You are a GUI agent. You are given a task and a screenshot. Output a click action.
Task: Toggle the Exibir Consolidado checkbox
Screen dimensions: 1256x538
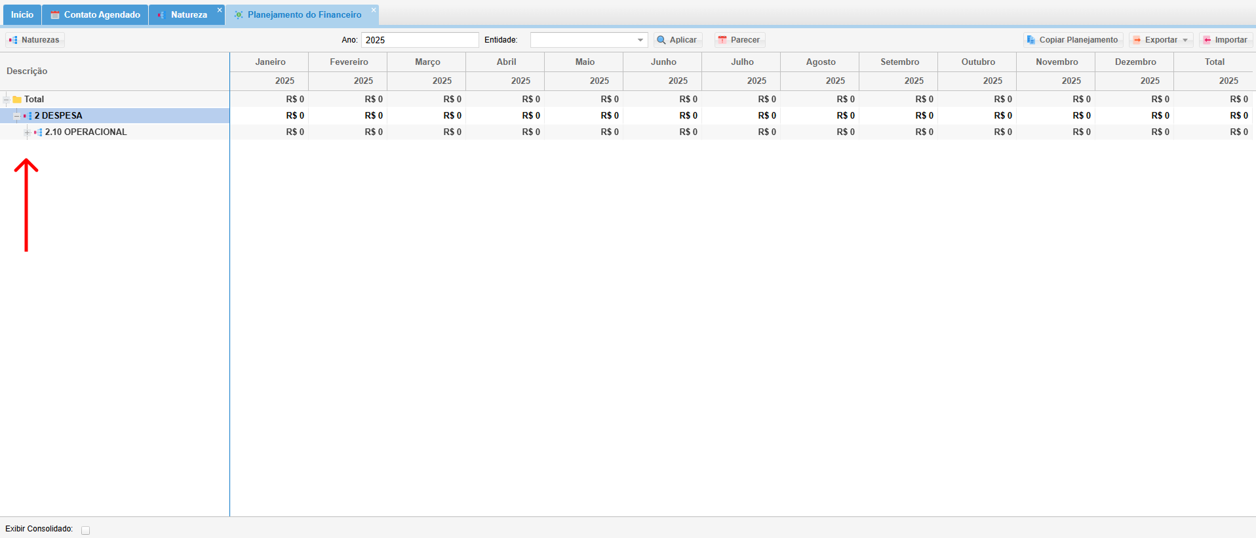point(85,530)
